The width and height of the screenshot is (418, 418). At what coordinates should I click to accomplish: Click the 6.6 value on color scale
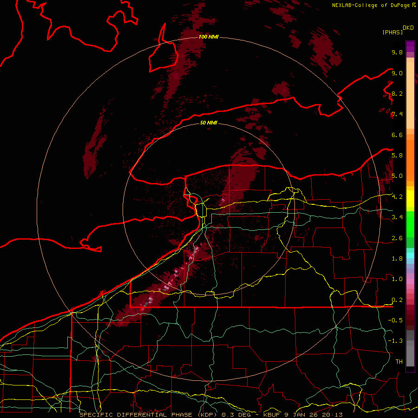[397, 135]
